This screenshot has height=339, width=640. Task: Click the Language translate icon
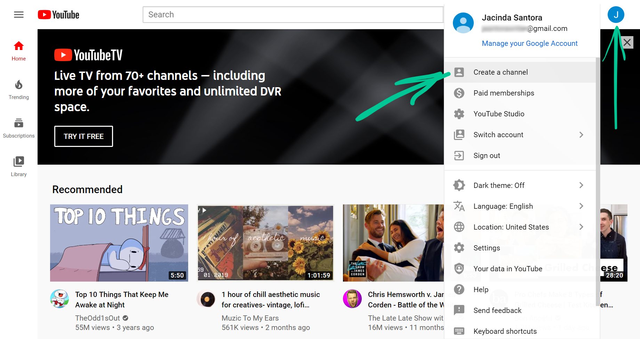(459, 206)
